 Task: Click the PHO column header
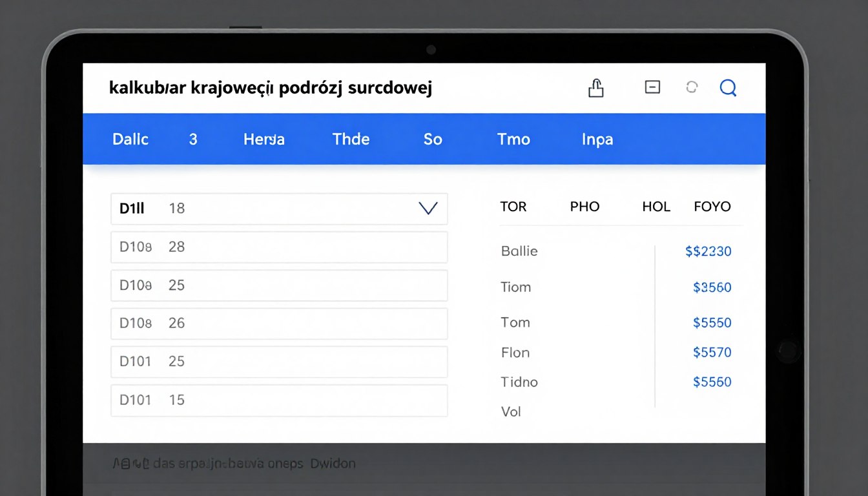click(584, 206)
